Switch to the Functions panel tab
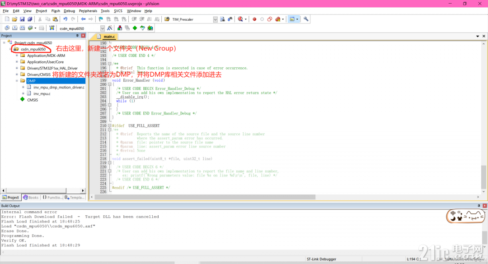Screen dimensions: 488x264 (x=52, y=198)
